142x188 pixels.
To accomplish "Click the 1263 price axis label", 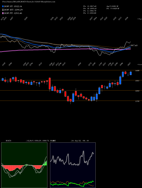I will pos(137,91).
